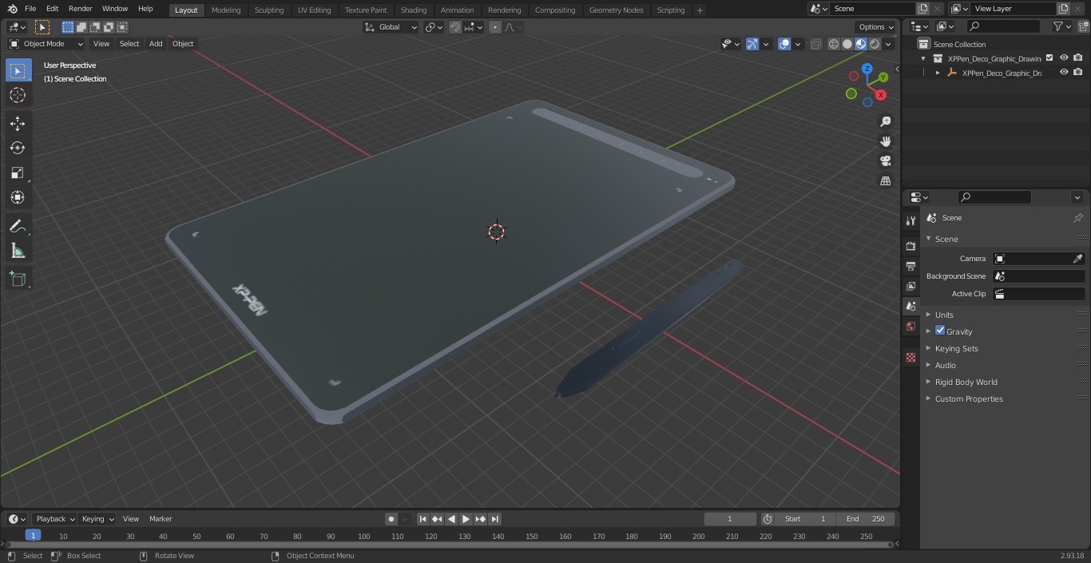
Task: Activate the Transform tool
Action: tap(18, 197)
